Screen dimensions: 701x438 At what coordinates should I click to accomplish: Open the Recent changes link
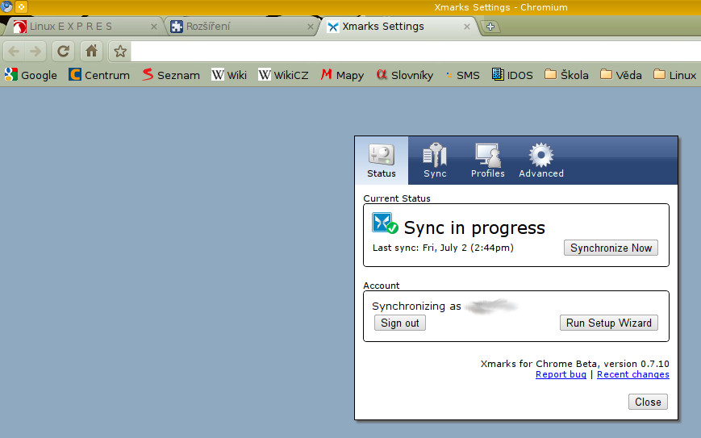point(633,374)
